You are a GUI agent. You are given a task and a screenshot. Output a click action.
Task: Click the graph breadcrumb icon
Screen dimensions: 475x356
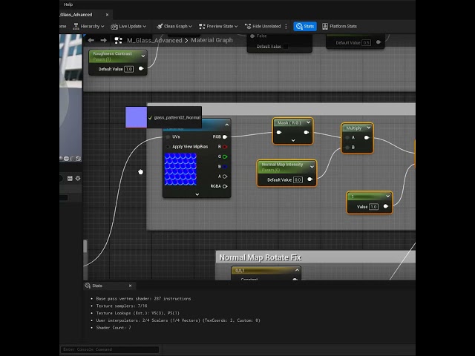click(x=118, y=40)
